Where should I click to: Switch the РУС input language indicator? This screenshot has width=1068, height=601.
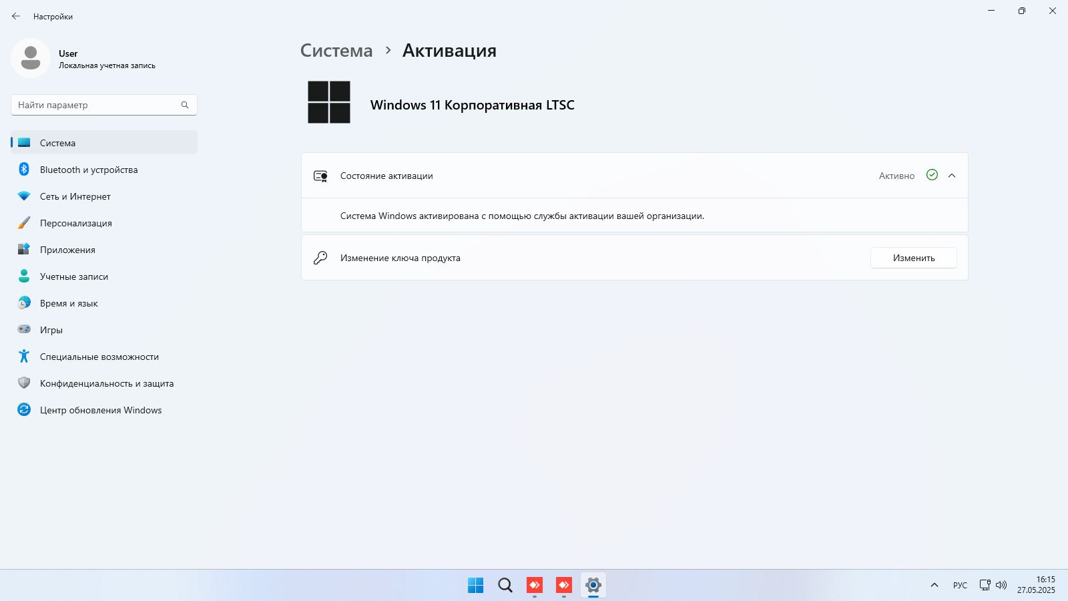tap(960, 586)
